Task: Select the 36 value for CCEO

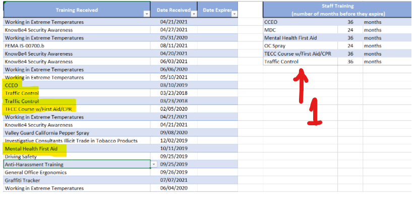Action: click(350, 22)
